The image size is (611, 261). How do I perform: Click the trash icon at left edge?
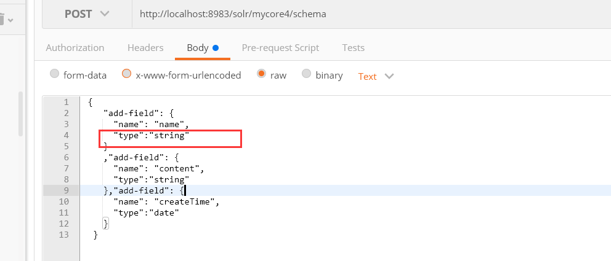click(2, 20)
